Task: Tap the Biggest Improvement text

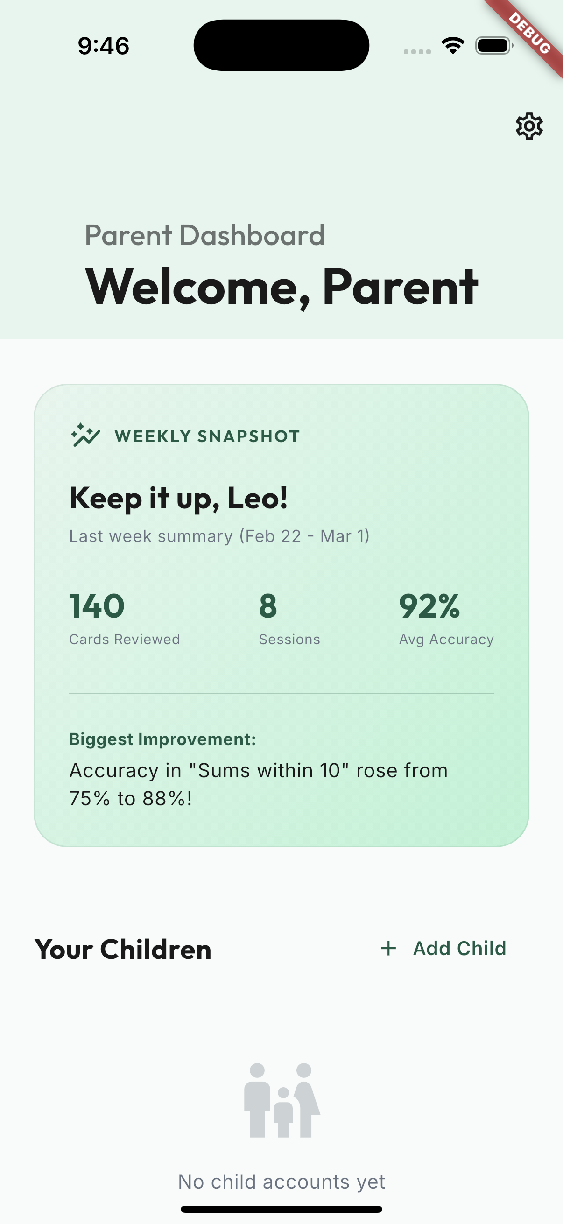Action: pos(162,739)
